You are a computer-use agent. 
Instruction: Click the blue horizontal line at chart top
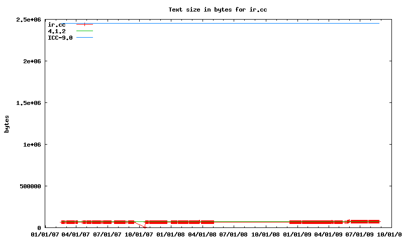coord(226,23)
